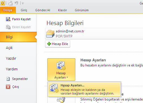
Task: Choose Çıkış text in the sidebar
Action: click(16, 87)
